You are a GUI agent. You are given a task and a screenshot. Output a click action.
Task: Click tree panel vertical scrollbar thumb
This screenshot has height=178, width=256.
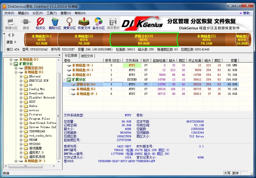(x=58, y=116)
